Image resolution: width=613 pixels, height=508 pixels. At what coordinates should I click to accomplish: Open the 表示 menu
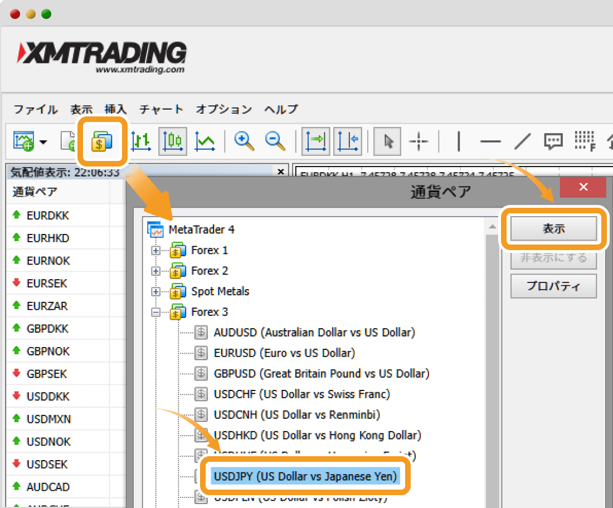point(81,109)
